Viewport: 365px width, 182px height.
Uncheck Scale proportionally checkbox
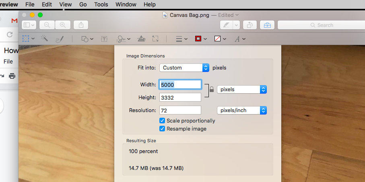tap(162, 121)
